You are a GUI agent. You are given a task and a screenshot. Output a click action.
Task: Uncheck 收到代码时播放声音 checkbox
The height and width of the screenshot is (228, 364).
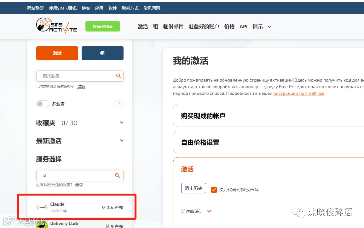[x=214, y=190]
